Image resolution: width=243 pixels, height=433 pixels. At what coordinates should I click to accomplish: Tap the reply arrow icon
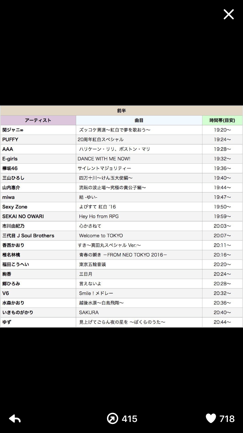(15, 419)
